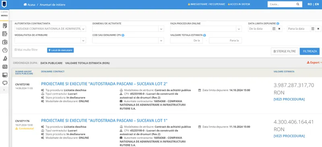Sort by Data publicare
322x147 pixels.
[52, 63]
